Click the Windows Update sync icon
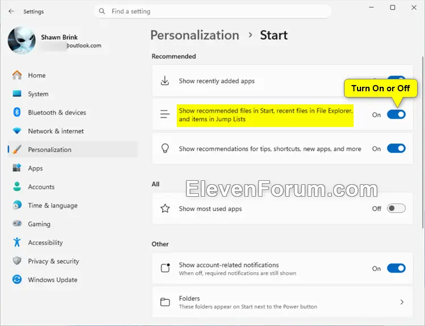The height and width of the screenshot is (326, 425). (x=17, y=280)
